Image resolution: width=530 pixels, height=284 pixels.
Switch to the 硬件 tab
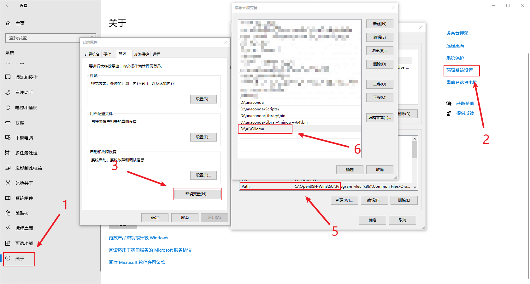[107, 54]
